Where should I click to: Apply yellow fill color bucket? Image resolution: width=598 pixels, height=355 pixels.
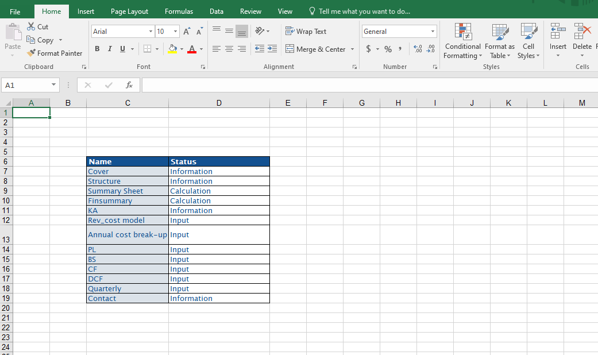click(172, 49)
